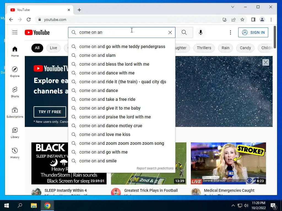Choose suggestion 'come on and dance'

tap(121, 90)
